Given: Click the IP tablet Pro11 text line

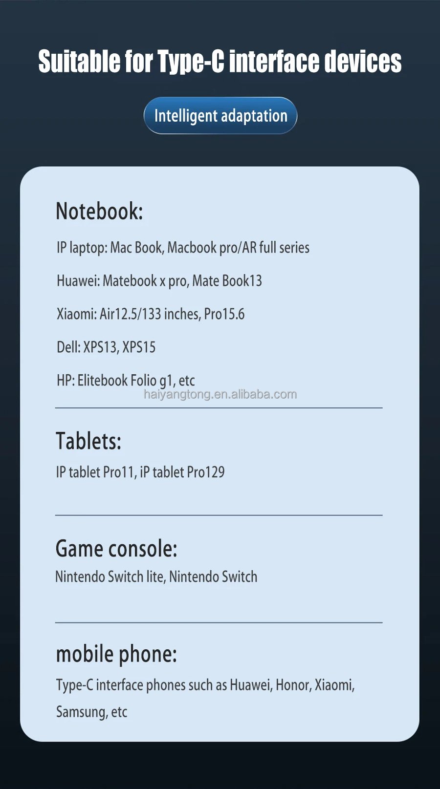Looking at the screenshot, I should point(140,472).
